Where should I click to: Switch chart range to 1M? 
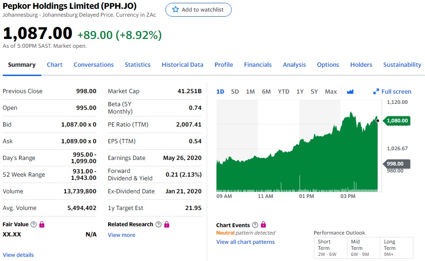[x=250, y=91]
